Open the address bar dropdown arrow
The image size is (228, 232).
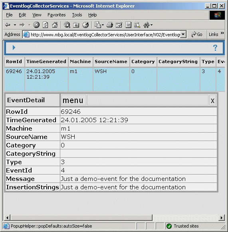click(183, 34)
